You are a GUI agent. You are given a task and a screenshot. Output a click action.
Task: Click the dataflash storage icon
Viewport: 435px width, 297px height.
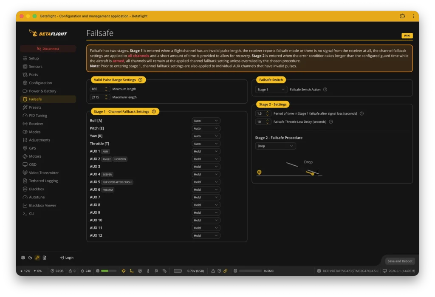point(235,271)
